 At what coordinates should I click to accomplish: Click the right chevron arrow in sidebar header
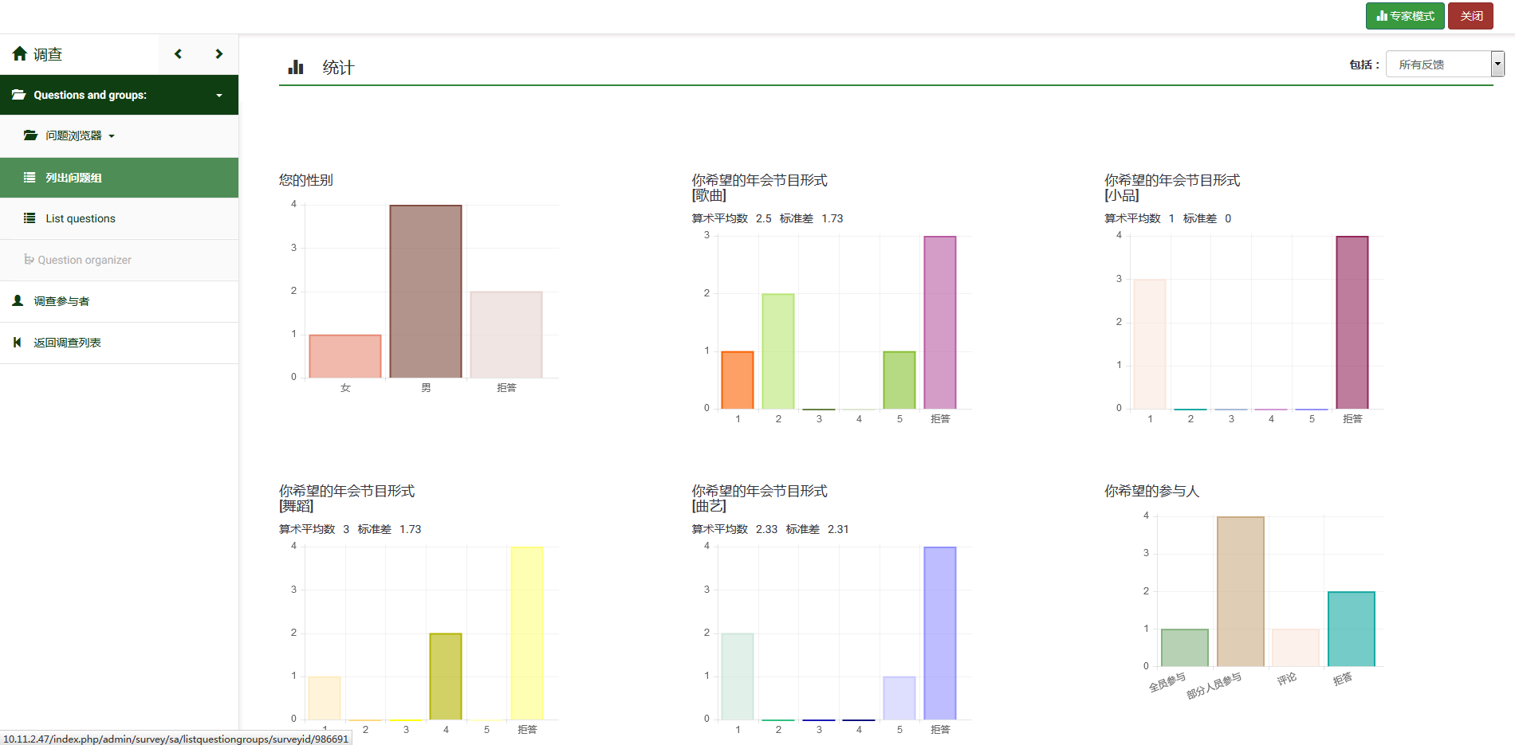218,54
